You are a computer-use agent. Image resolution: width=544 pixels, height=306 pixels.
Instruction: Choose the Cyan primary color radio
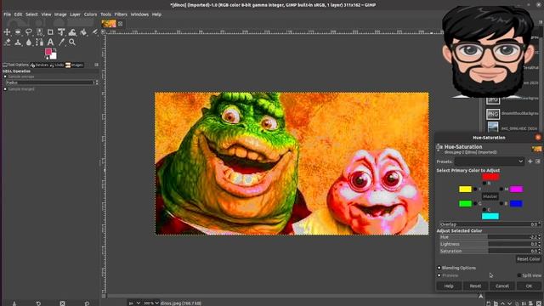pyautogui.click(x=484, y=209)
